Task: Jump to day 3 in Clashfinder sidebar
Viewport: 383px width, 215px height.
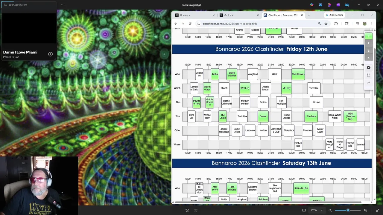Action: (369, 50)
